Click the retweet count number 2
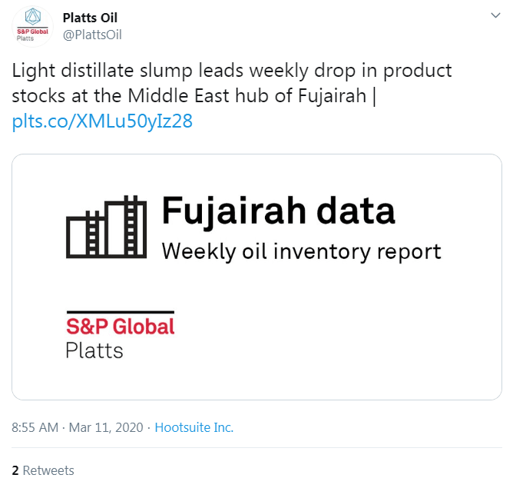This screenshot has width=513, height=488. coord(15,470)
